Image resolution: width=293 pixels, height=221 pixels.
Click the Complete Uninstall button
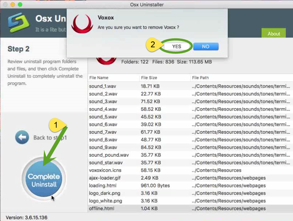coord(44,179)
